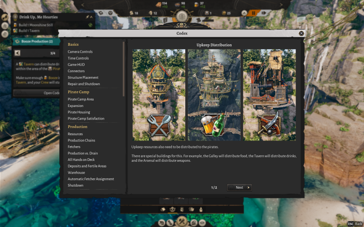The width and height of the screenshot is (364, 227).
Task: Click the wood planks resource icon
Action: [x=159, y=5]
